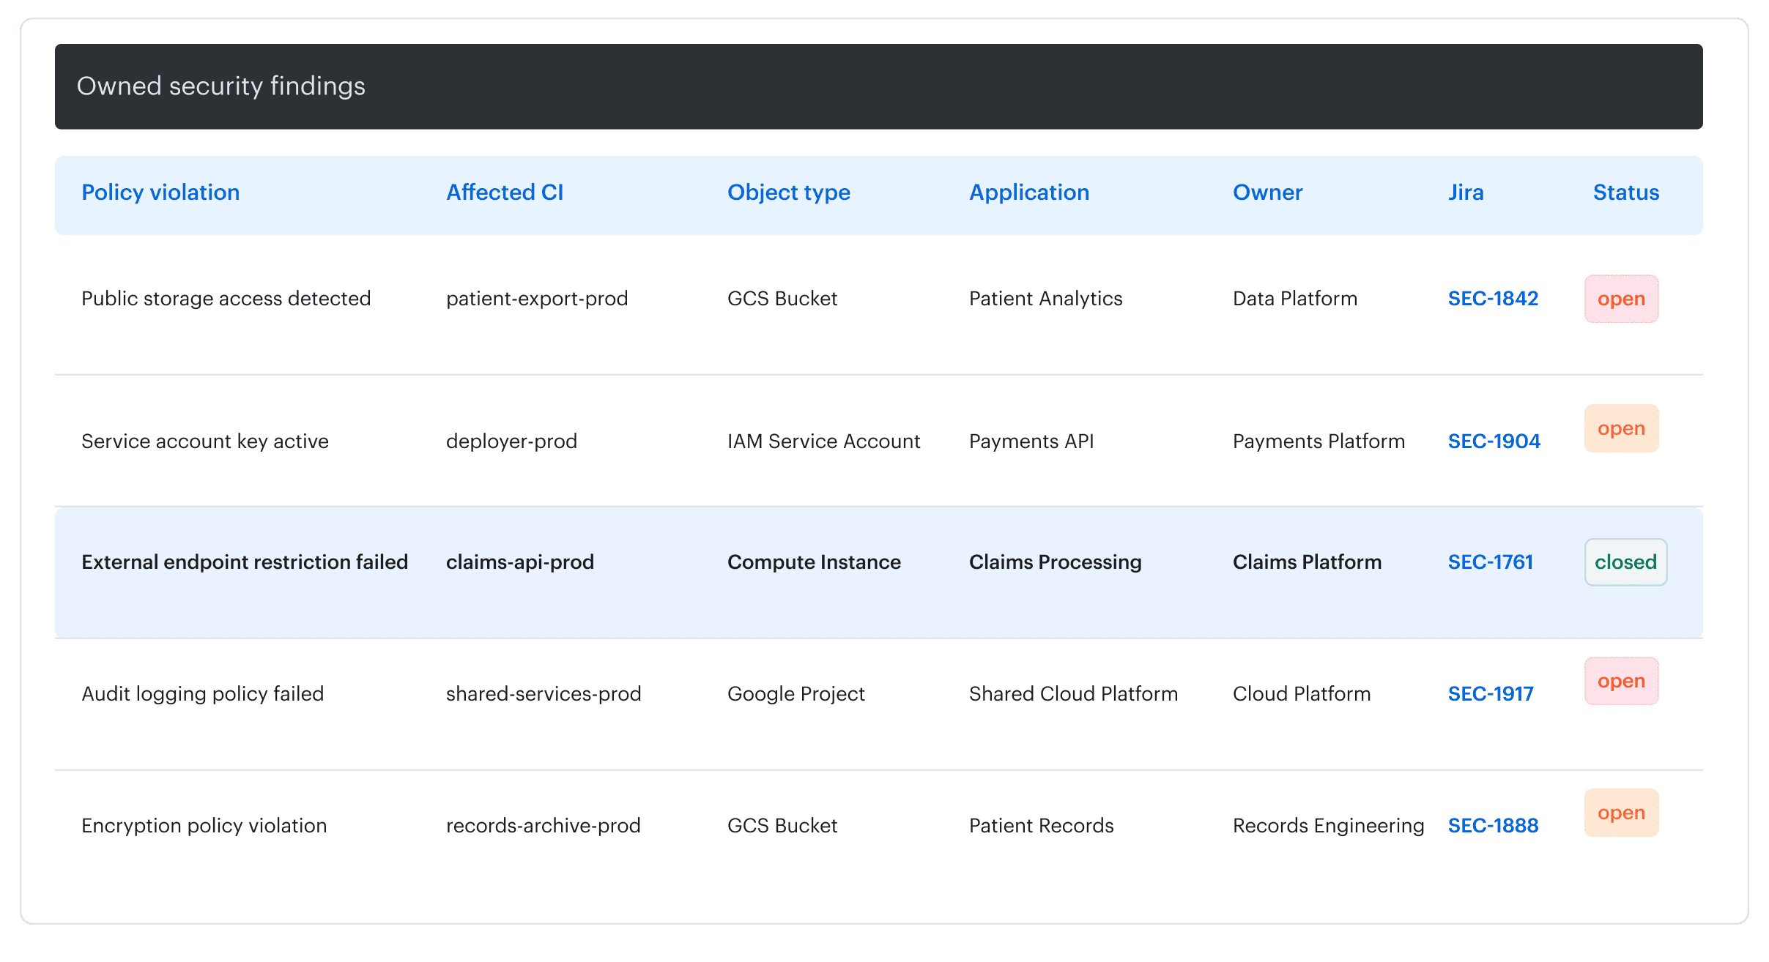Click the Jira column header
The width and height of the screenshot is (1769, 962).
(1466, 193)
